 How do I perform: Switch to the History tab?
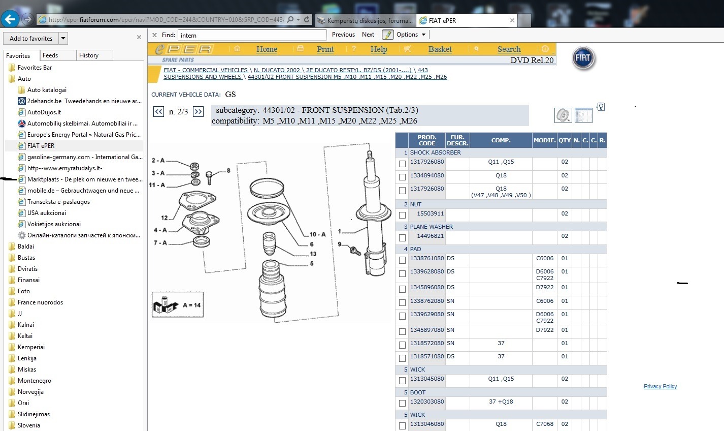94,55
